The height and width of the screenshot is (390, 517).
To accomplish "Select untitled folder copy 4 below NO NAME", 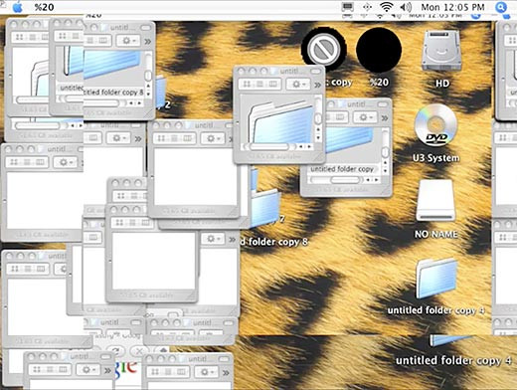I will pos(436,287).
